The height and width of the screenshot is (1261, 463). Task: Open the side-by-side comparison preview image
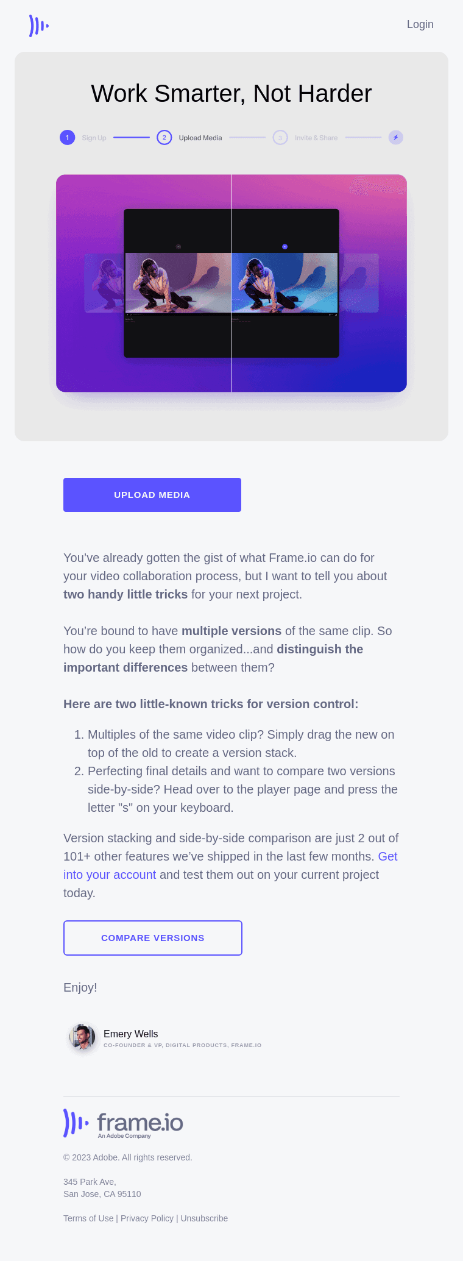[231, 283]
